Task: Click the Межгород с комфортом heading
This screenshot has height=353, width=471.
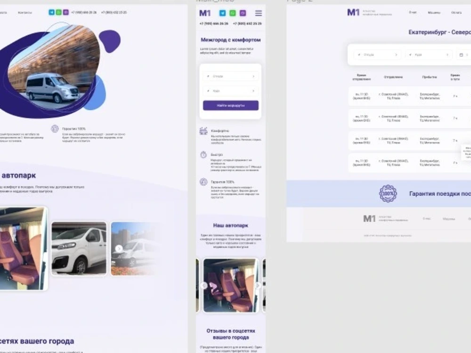Action: (231, 40)
